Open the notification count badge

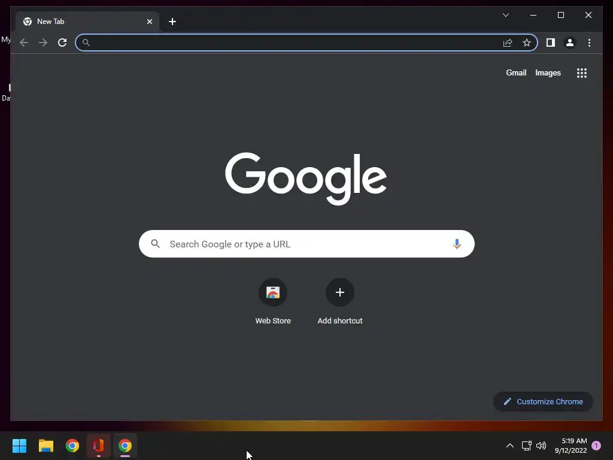click(x=596, y=446)
